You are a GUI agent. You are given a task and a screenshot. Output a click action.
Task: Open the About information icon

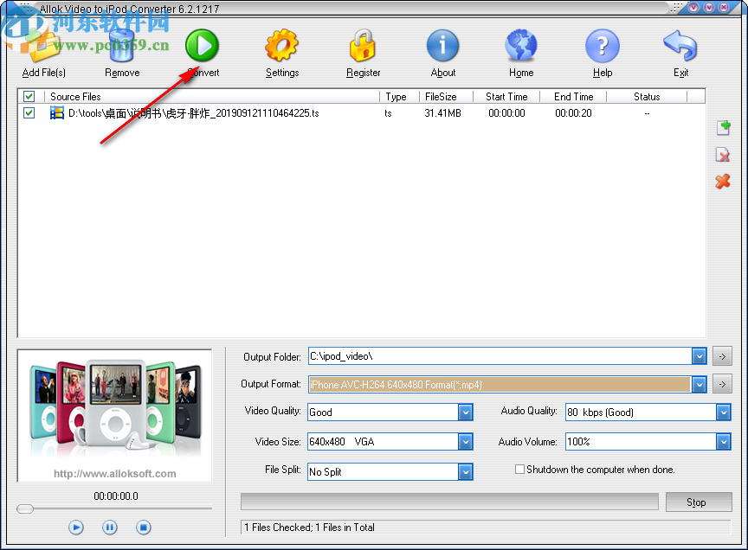(x=442, y=43)
